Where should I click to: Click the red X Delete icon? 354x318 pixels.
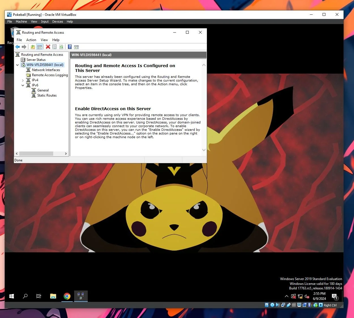click(48, 47)
